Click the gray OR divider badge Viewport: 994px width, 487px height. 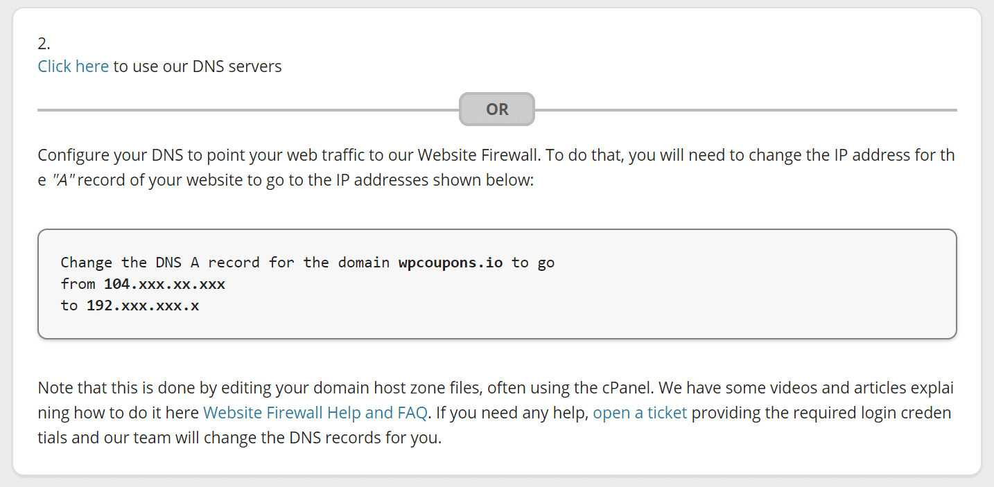[497, 109]
